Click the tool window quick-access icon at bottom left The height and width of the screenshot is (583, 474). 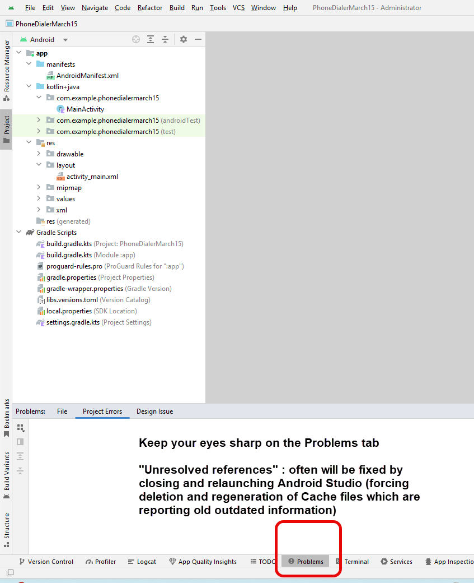(11, 572)
